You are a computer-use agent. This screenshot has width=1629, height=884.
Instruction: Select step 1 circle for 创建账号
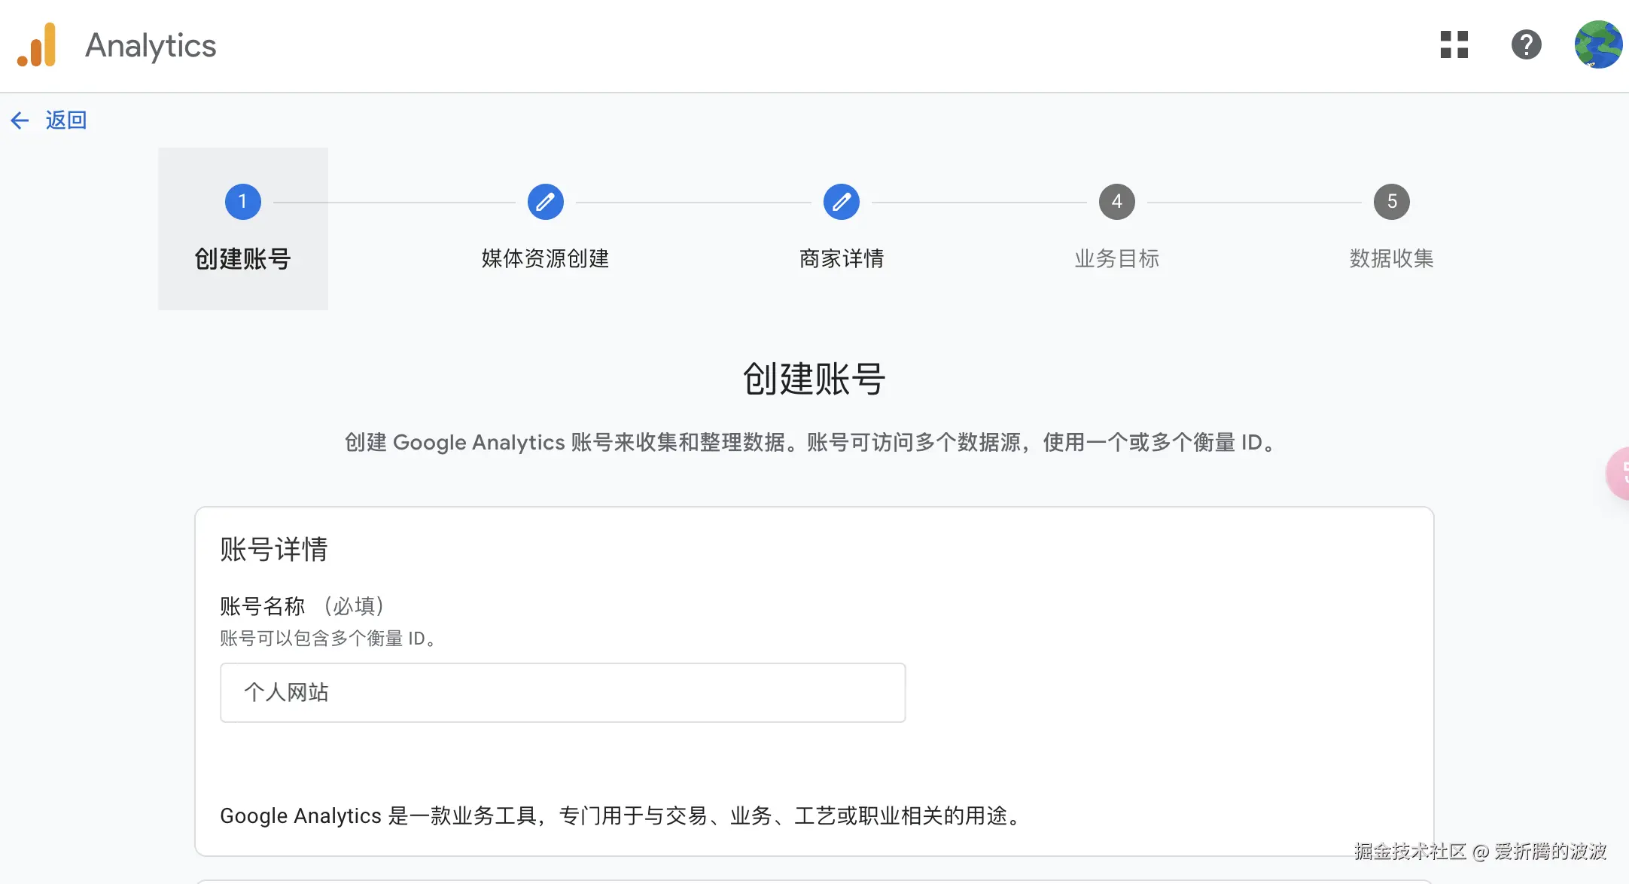click(x=243, y=202)
